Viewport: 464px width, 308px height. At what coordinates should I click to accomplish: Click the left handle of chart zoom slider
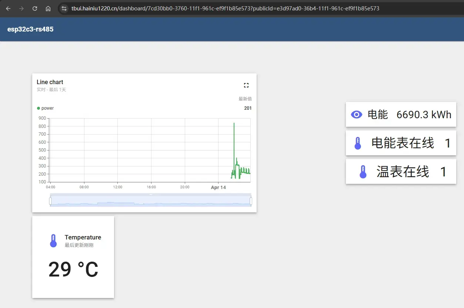coord(50,201)
